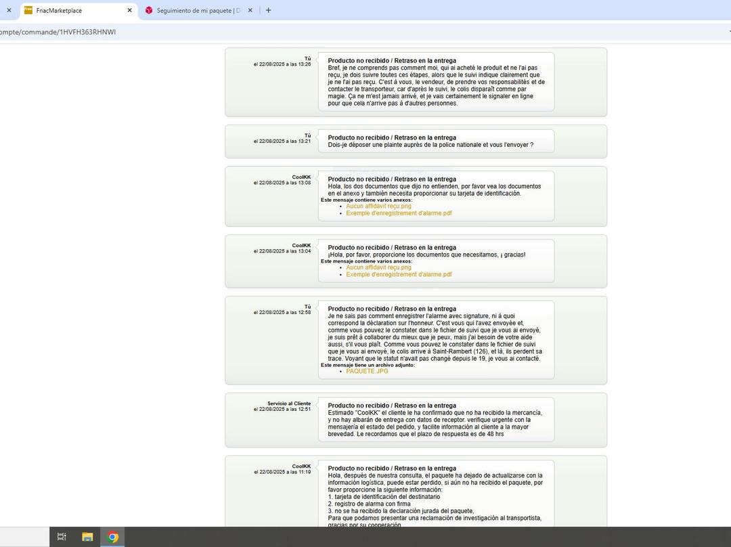
Task: Open Exemple d'enregistrement d'alarme.pdf in 13:08 message
Action: [399, 213]
